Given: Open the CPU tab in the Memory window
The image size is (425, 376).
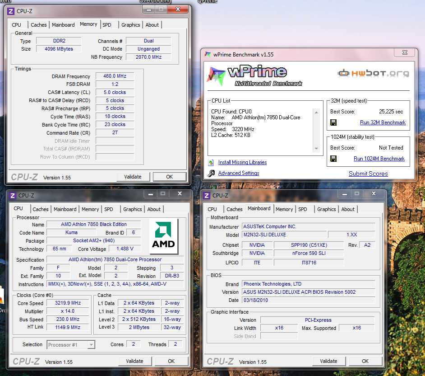Looking at the screenshot, I should 17,25.
